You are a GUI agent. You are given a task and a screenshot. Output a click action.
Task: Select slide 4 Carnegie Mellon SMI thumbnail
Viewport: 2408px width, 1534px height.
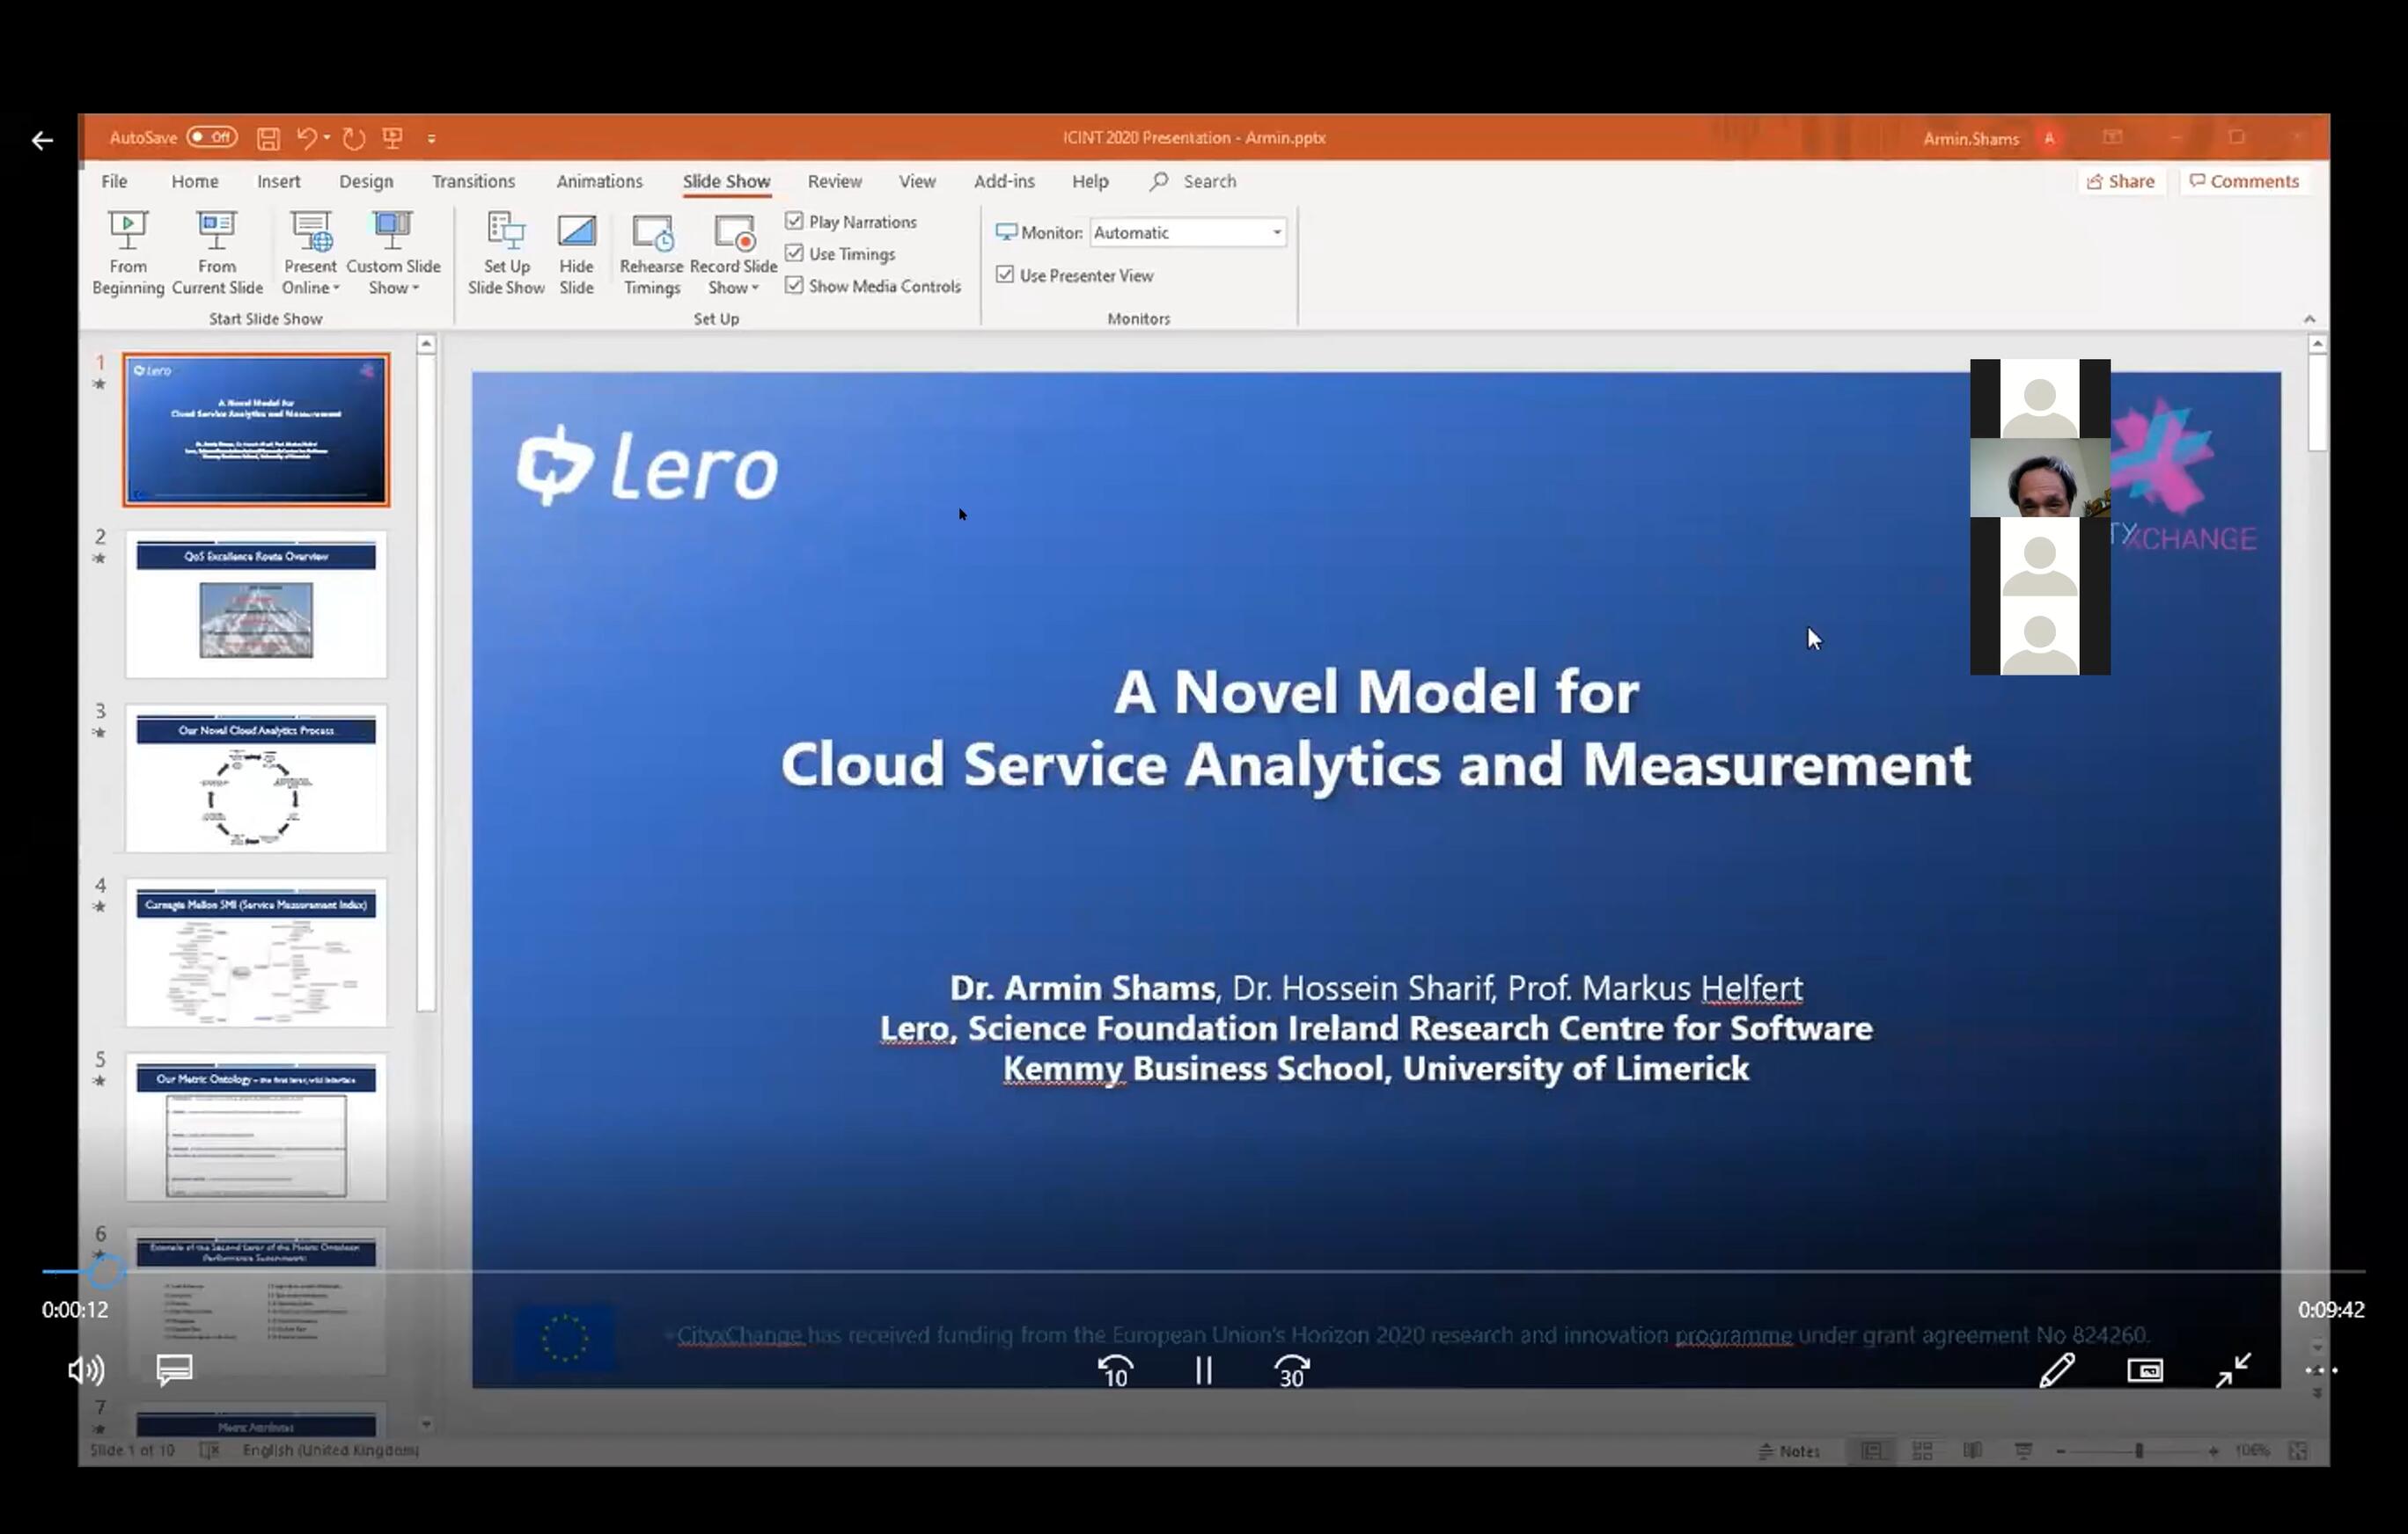pos(256,953)
